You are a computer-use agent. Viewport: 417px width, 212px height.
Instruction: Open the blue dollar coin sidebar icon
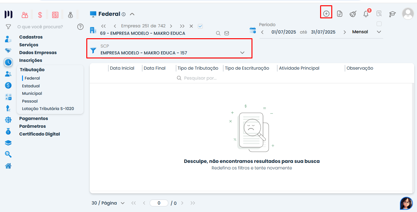(8, 85)
